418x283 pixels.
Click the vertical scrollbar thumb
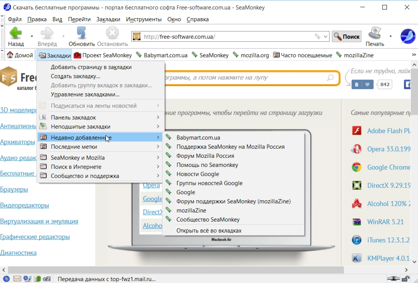click(415, 92)
